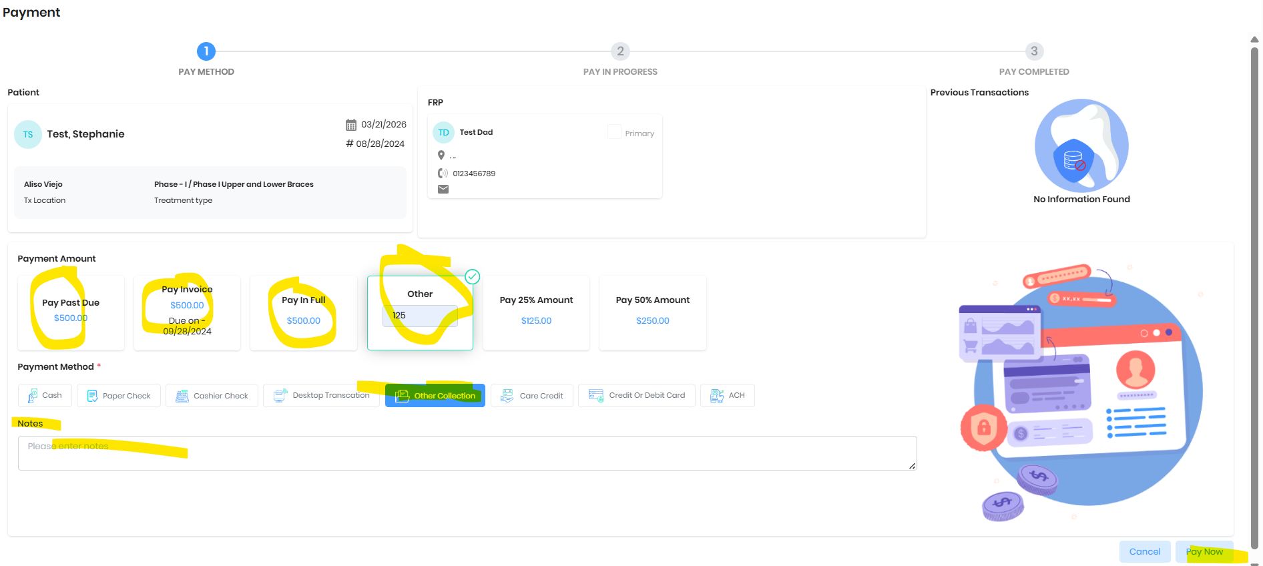Click the Paper Check document icon

(x=93, y=396)
